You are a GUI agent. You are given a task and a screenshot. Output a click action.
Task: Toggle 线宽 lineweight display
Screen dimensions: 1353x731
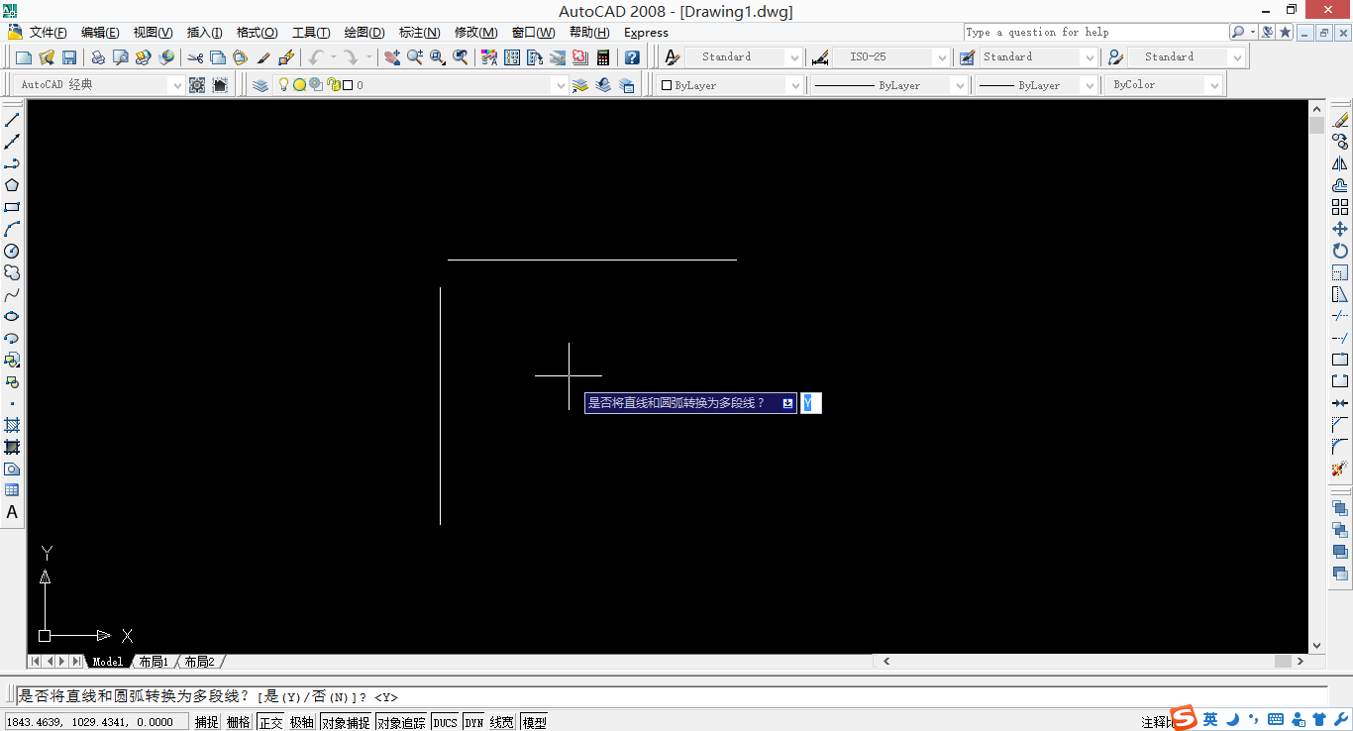pyautogui.click(x=502, y=722)
